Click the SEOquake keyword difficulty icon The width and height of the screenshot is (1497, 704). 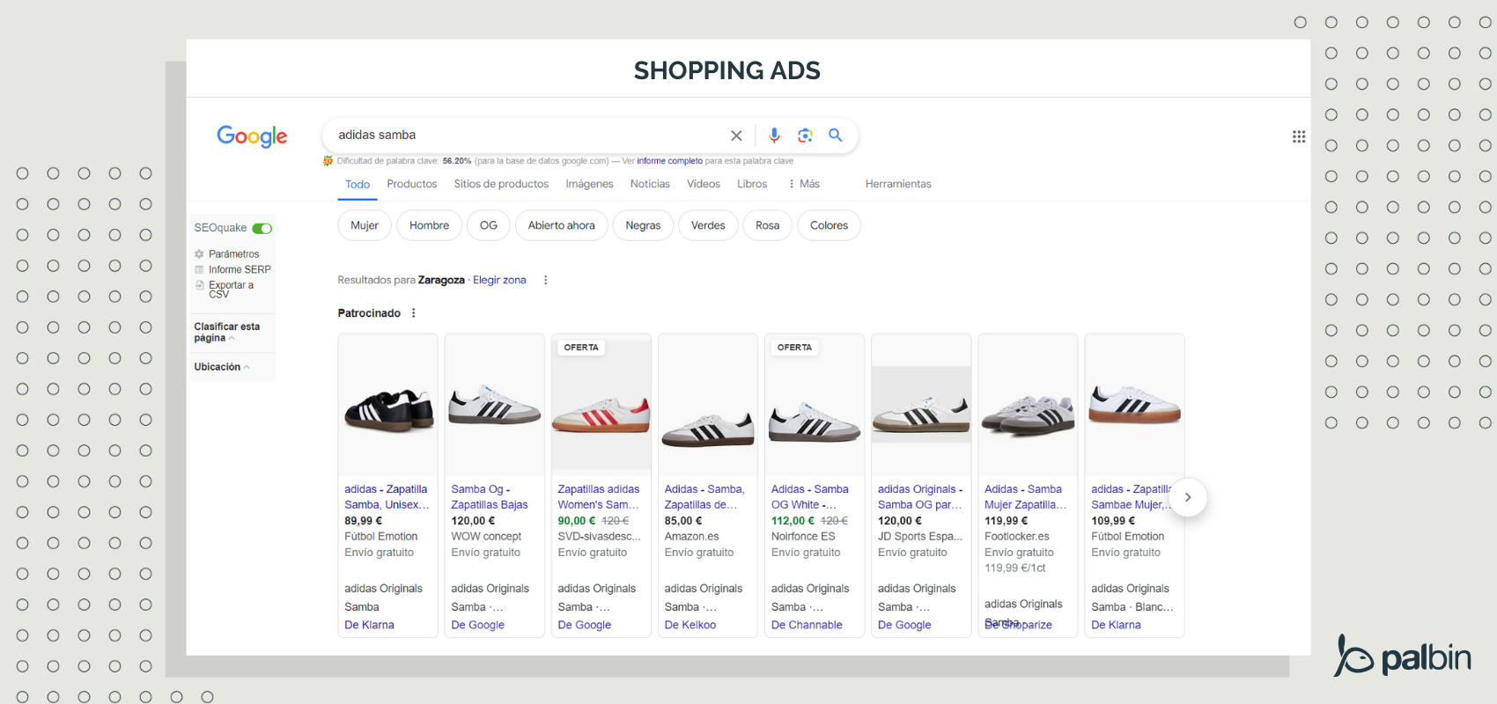click(x=328, y=161)
